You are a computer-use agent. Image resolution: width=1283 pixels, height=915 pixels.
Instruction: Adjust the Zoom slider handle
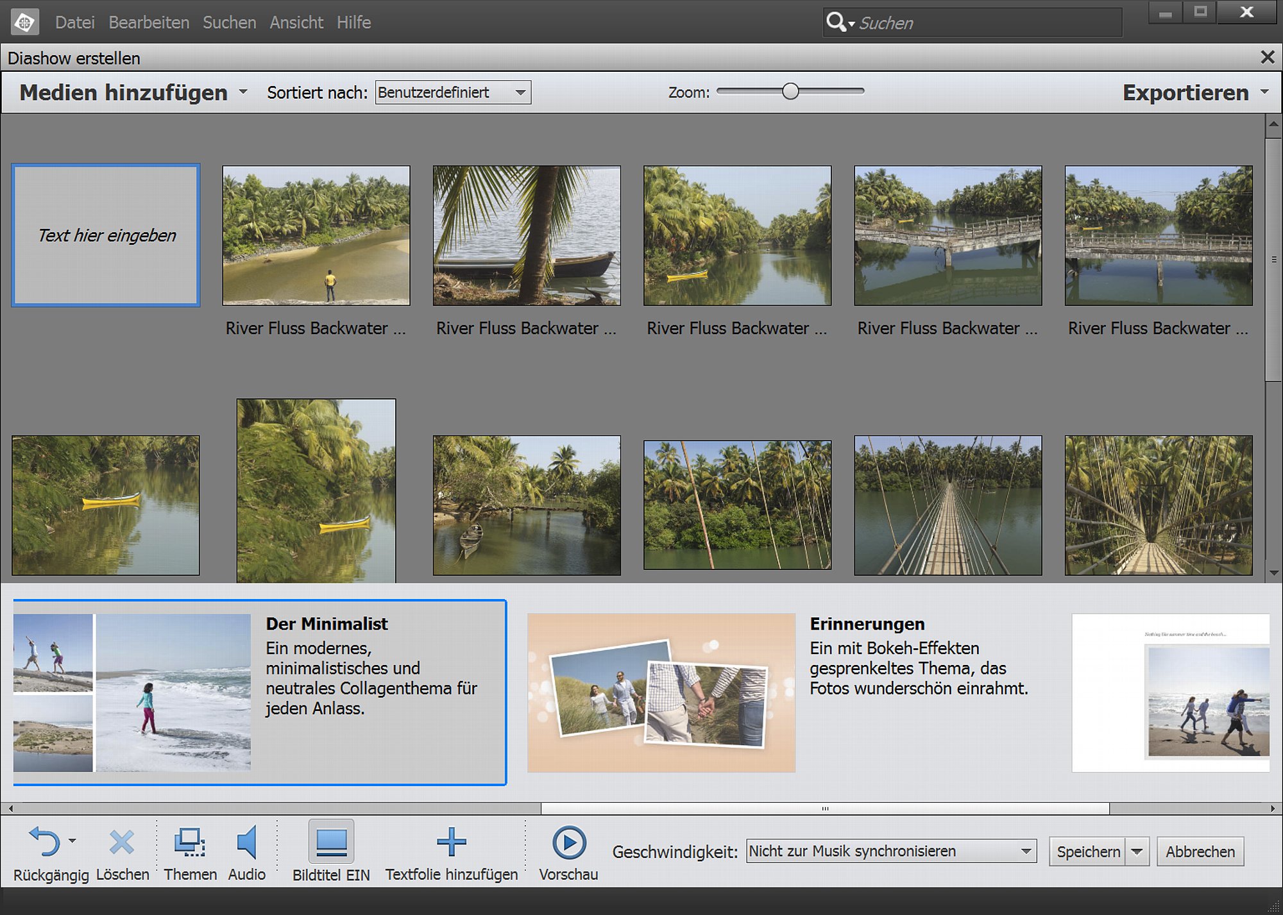[x=790, y=92]
